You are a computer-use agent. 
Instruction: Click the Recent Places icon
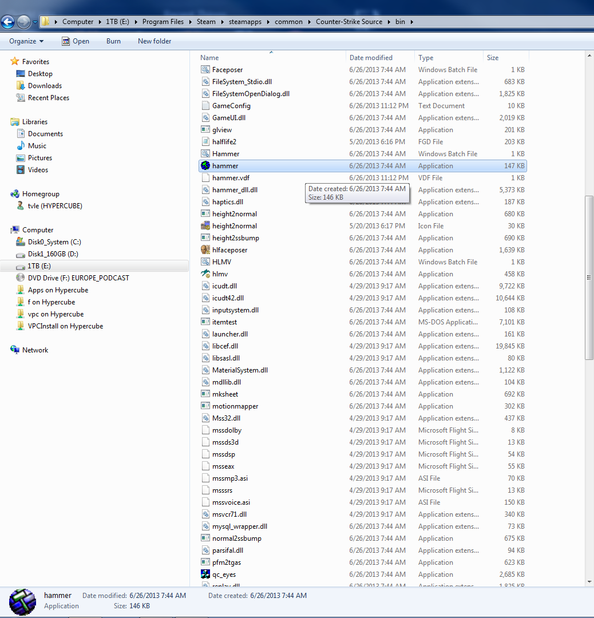click(21, 98)
